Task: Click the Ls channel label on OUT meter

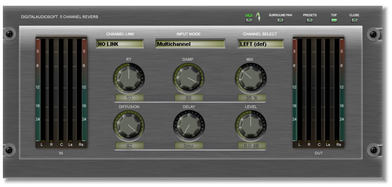Action: [x=328, y=144]
